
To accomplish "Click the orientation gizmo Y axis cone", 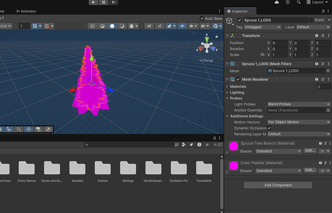I will click(206, 39).
